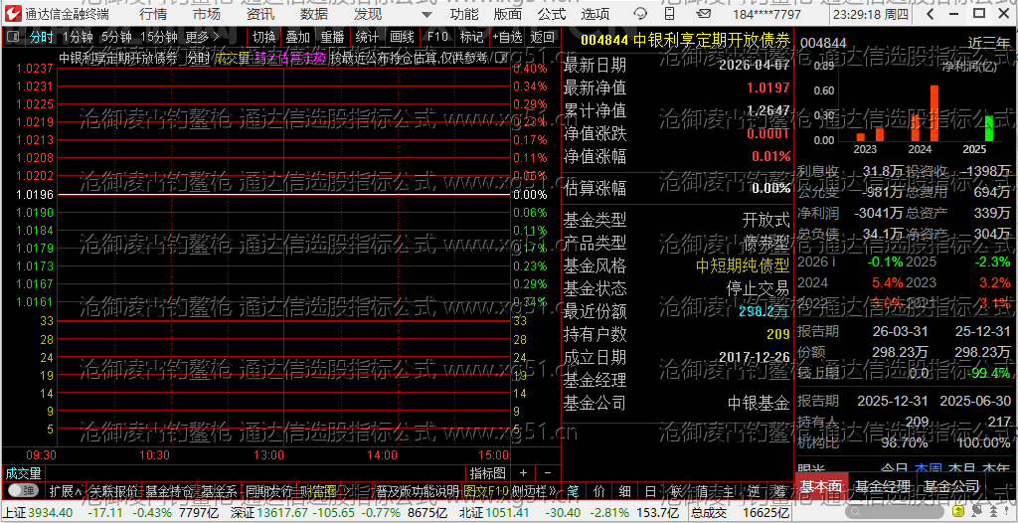Click the 重播 replay button
Viewport: 1018px width, 523px height.
click(333, 37)
